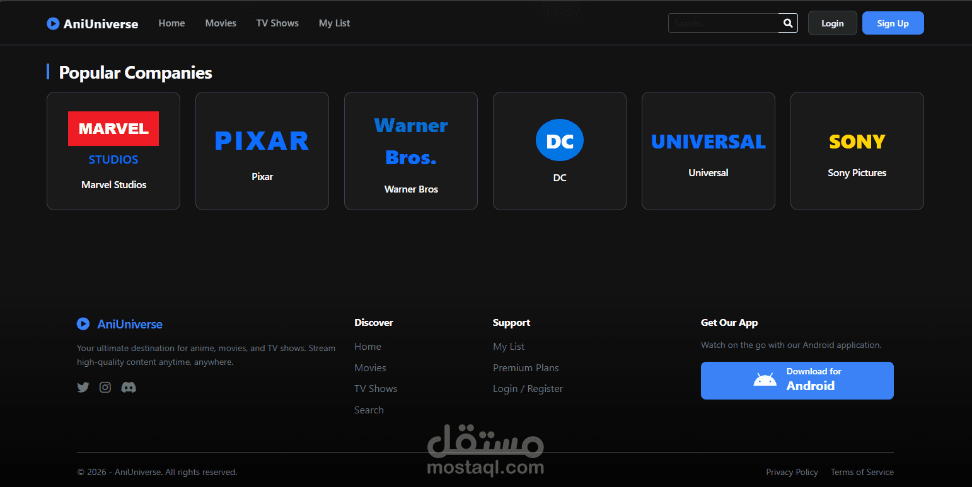Click the Warner Bros. wordmark logo
972x487 pixels.
pos(411,142)
